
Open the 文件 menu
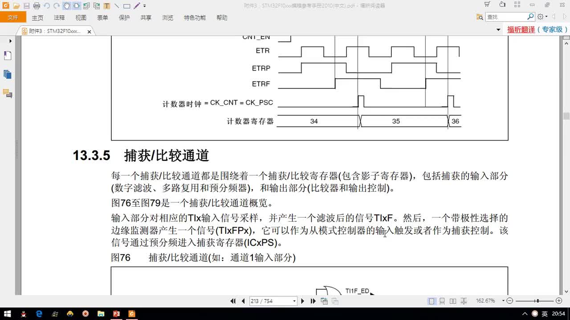[13, 17]
